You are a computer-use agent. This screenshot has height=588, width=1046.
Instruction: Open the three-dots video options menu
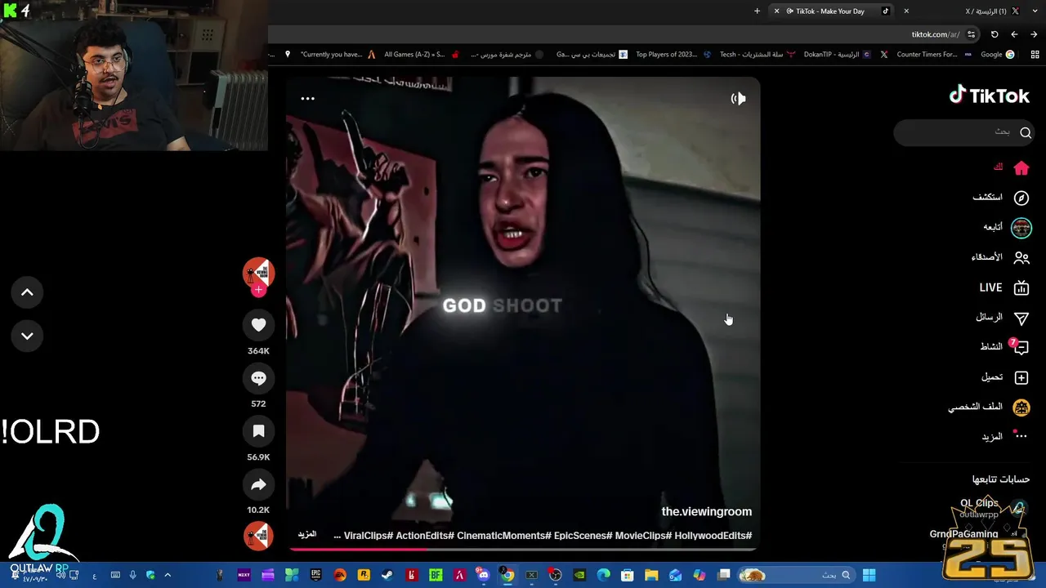click(x=307, y=99)
